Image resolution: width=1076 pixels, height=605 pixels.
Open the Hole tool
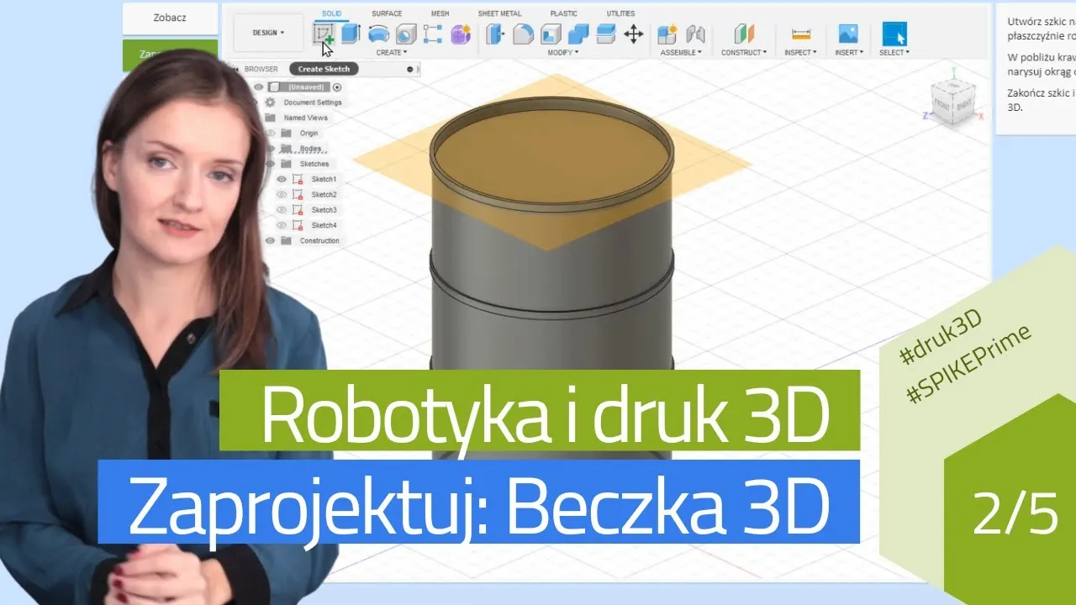point(404,34)
